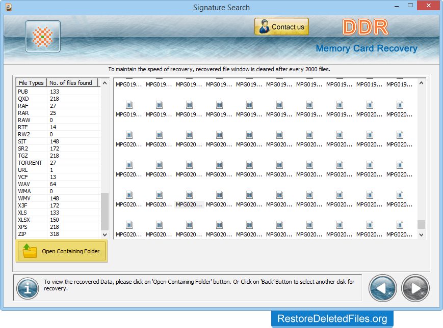Click up arrow of file types scrollbar
Image resolution: width=443 pixels, height=328 pixels.
click(x=105, y=83)
